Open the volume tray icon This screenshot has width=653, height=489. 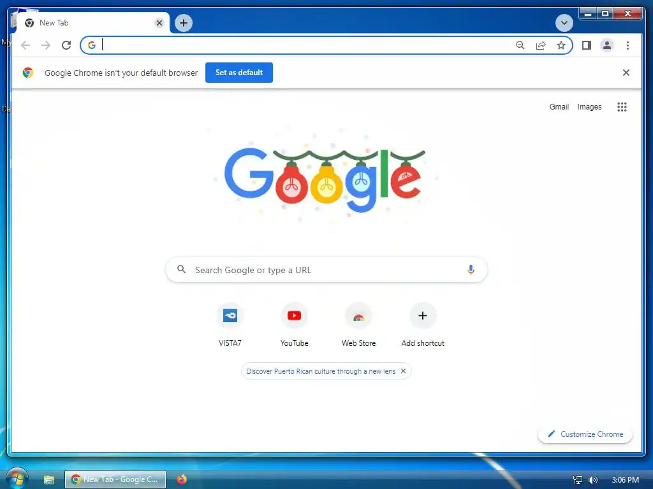(x=592, y=480)
